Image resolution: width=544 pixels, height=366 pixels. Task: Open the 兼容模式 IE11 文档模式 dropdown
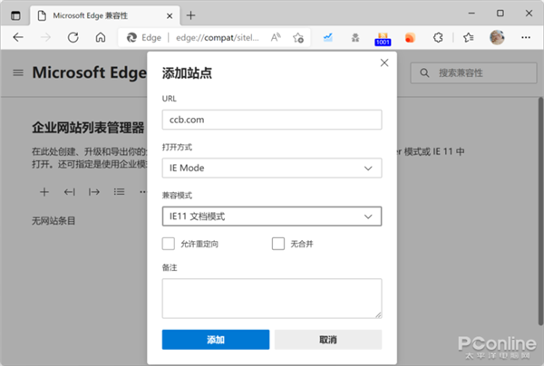pos(271,217)
